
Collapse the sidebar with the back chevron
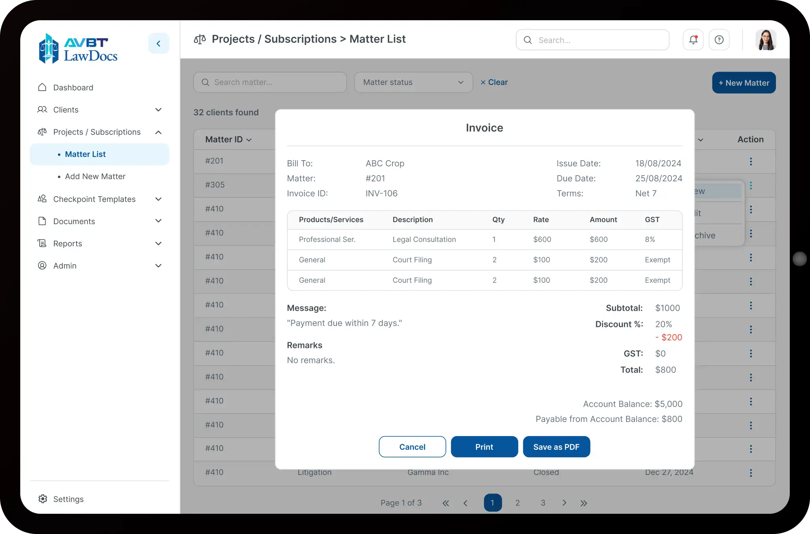click(158, 43)
